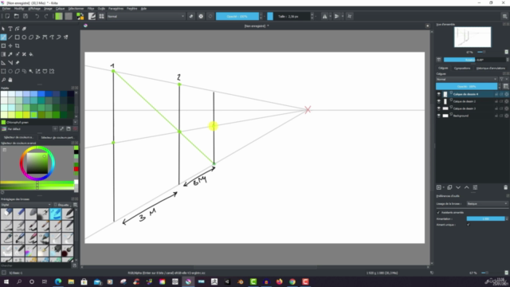Image resolution: width=510 pixels, height=287 pixels.
Task: Select the Color Sampler eyedropper tool
Action: pos(10,54)
